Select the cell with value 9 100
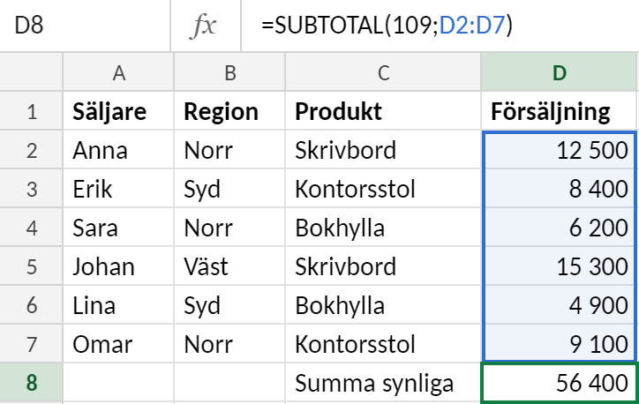This screenshot has height=404, width=639. tap(560, 344)
